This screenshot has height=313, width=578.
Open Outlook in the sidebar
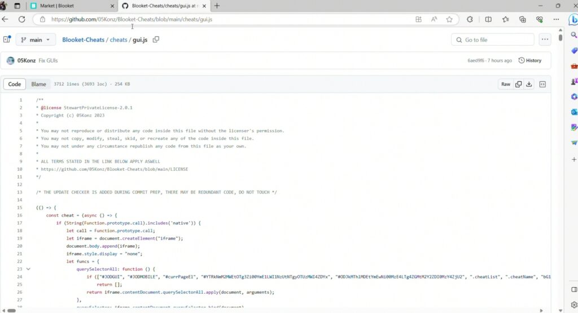pos(573,112)
